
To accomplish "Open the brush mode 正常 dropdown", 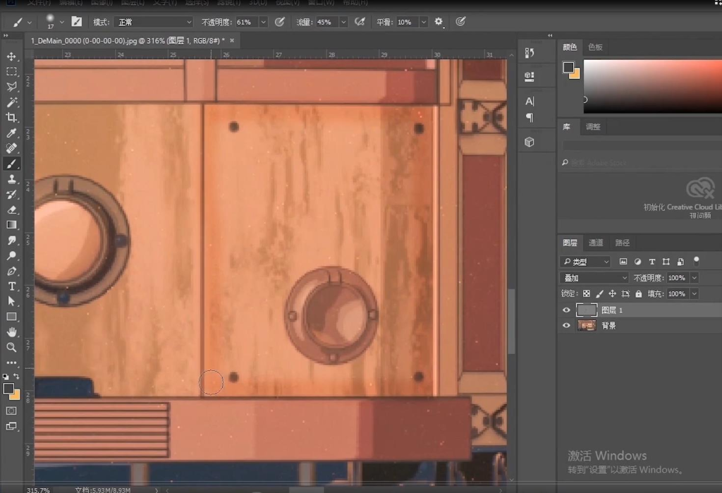I will click(x=153, y=22).
